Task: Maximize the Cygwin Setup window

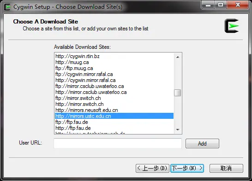Action: pyautogui.click(x=221, y=5)
